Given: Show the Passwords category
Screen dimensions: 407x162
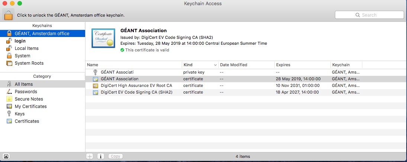Looking at the screenshot, I should coord(26,92).
